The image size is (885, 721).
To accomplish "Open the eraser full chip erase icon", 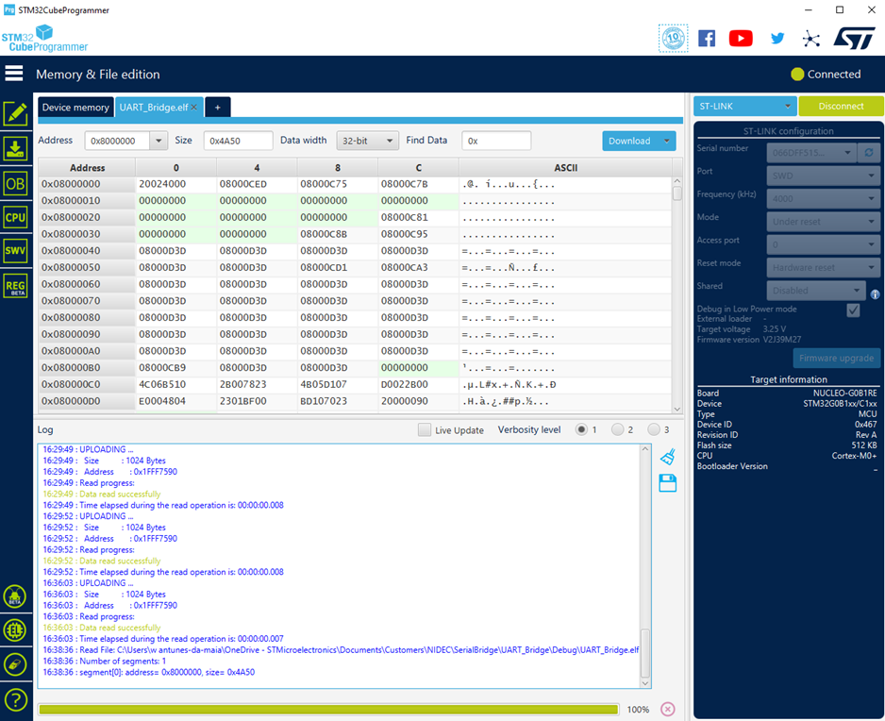I will pyautogui.click(x=15, y=664).
